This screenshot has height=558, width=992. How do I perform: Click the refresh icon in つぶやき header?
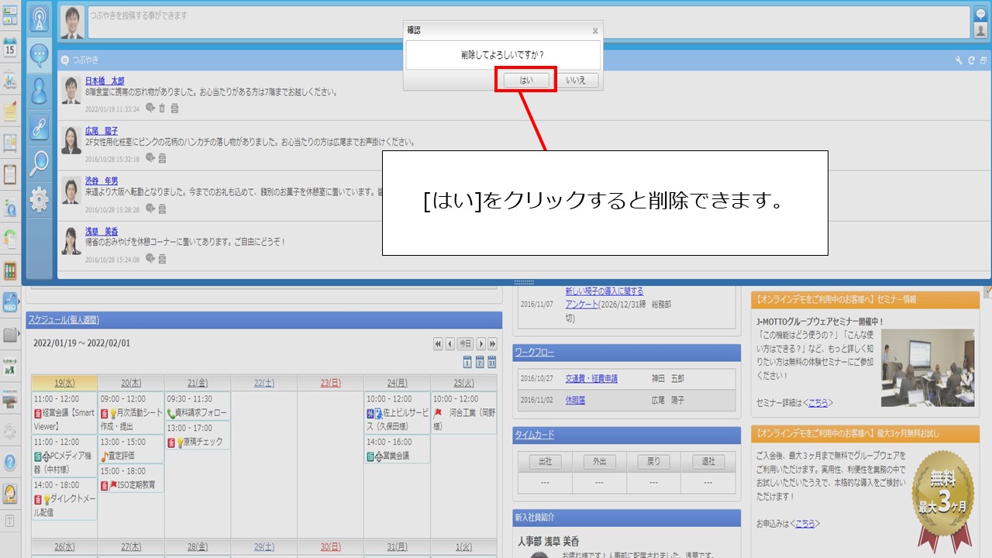971,60
